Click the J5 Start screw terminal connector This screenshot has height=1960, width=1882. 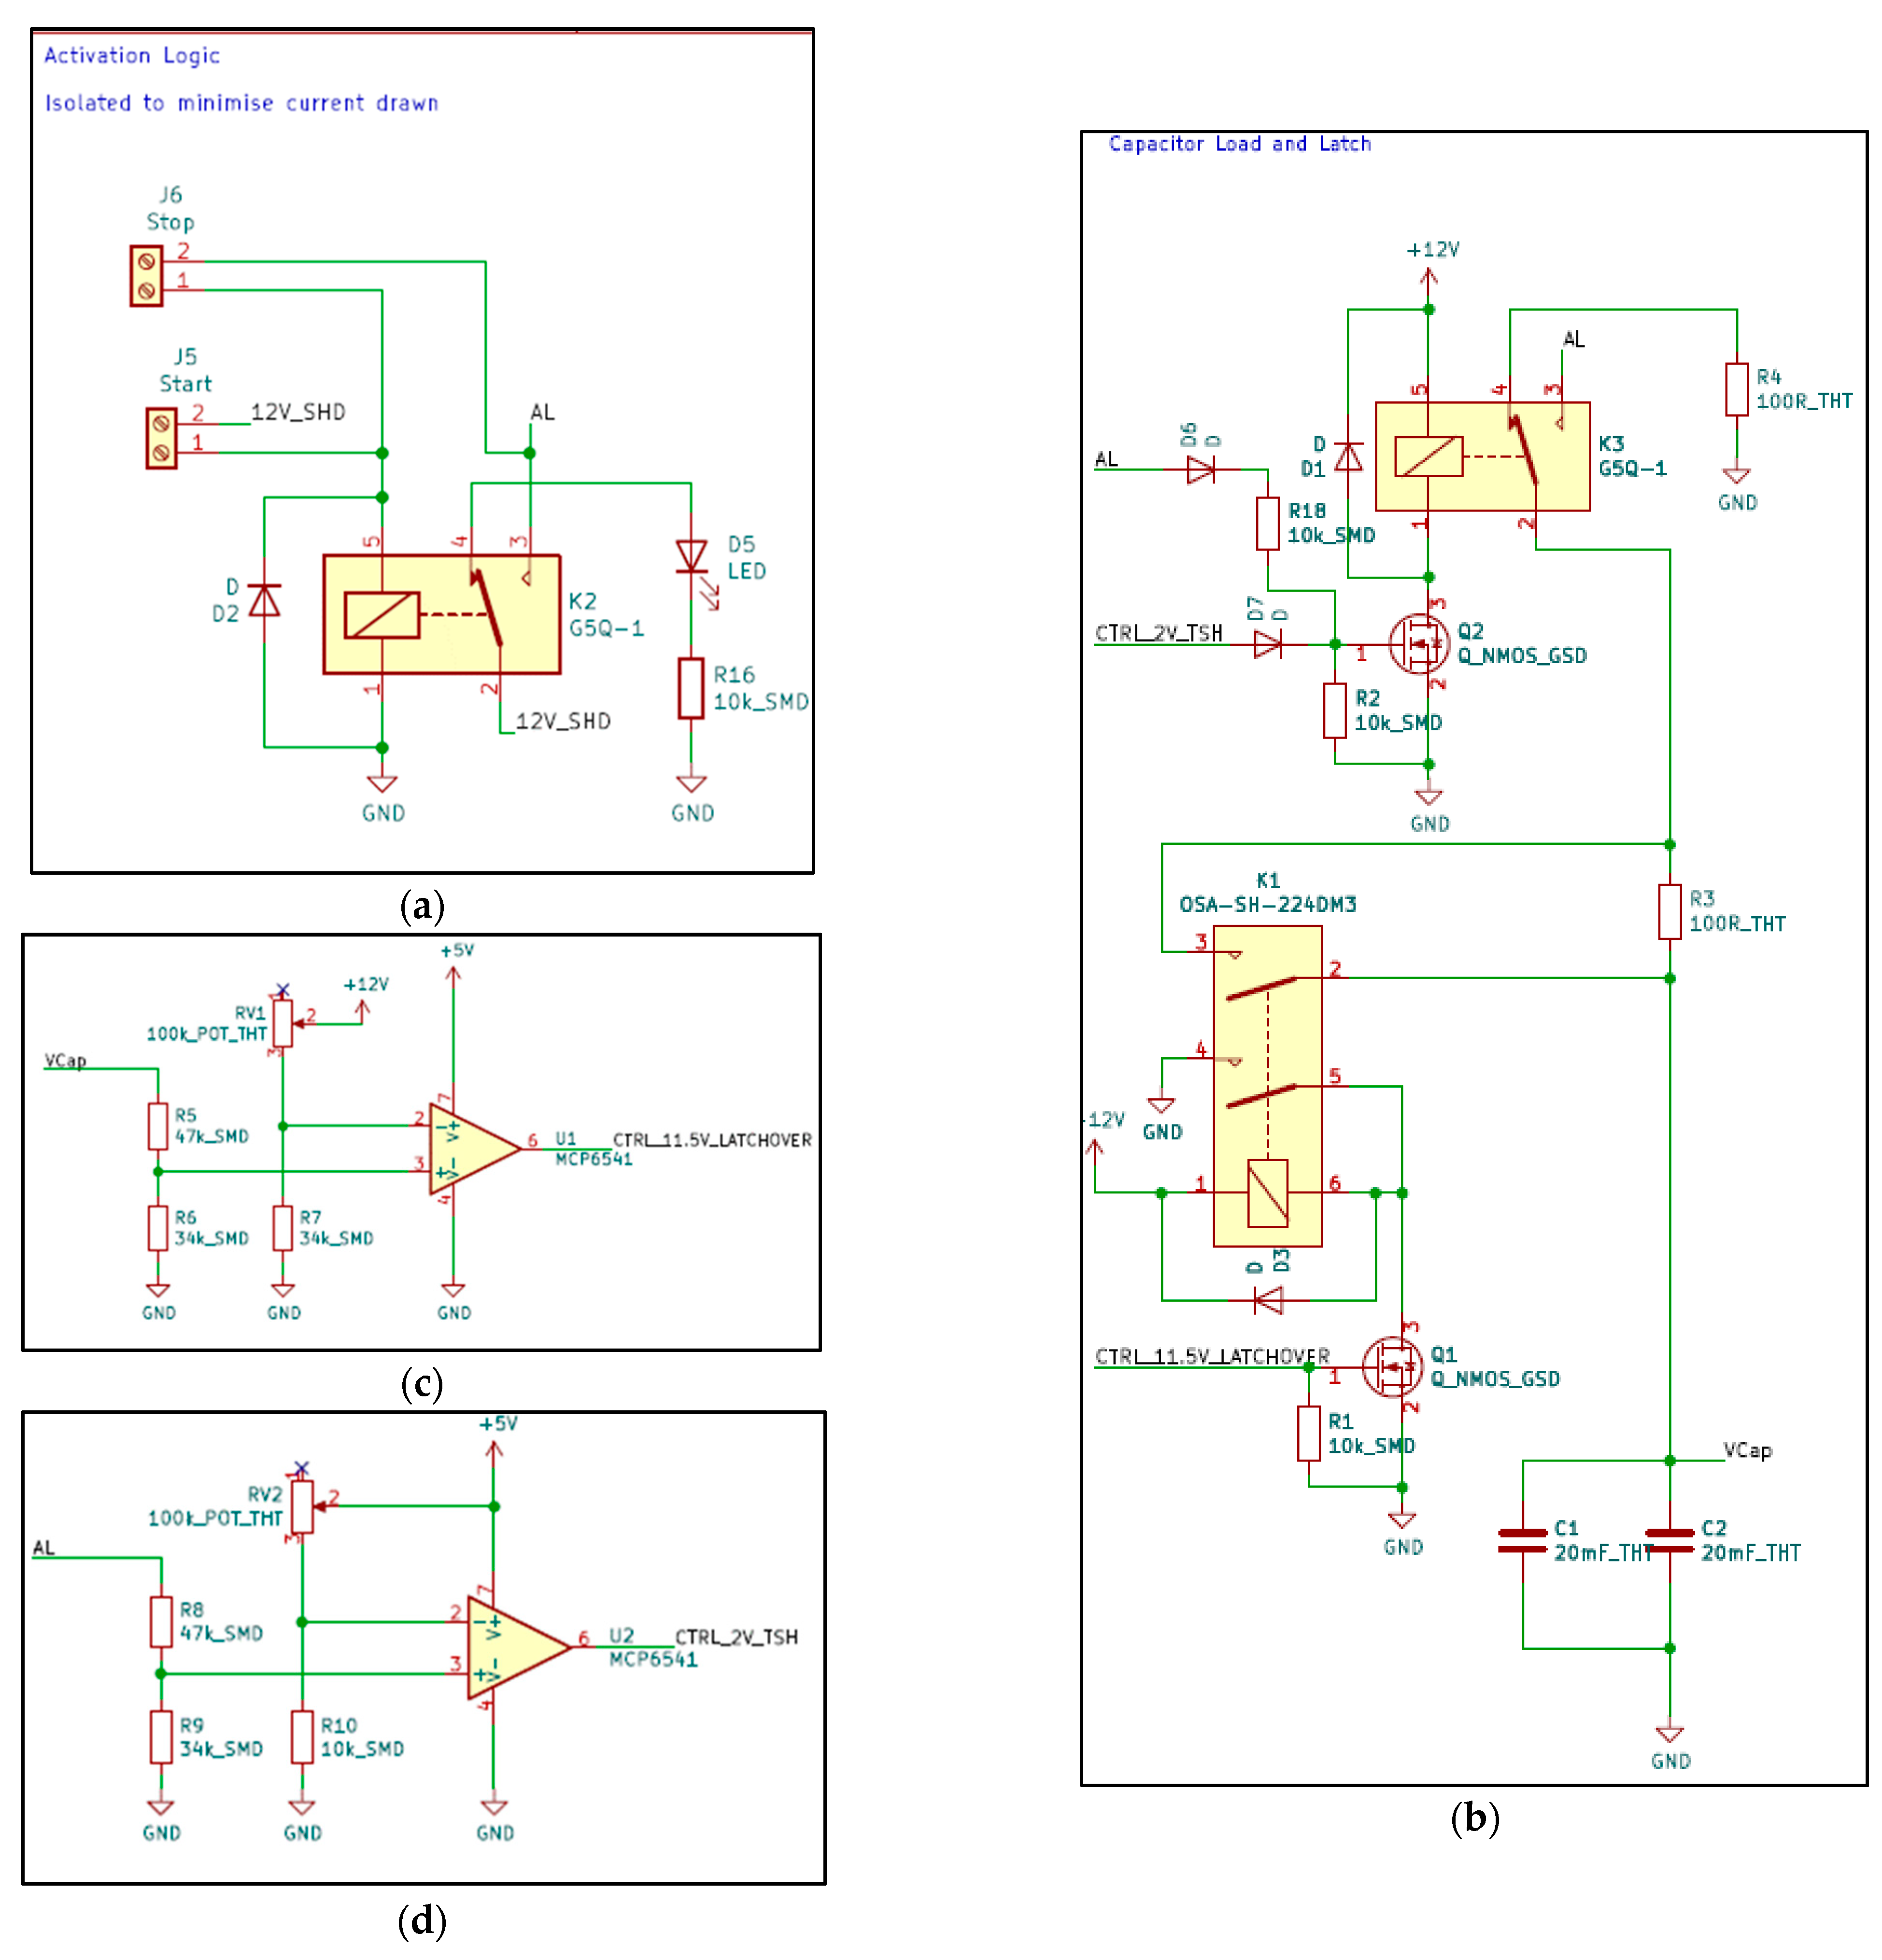(x=161, y=437)
